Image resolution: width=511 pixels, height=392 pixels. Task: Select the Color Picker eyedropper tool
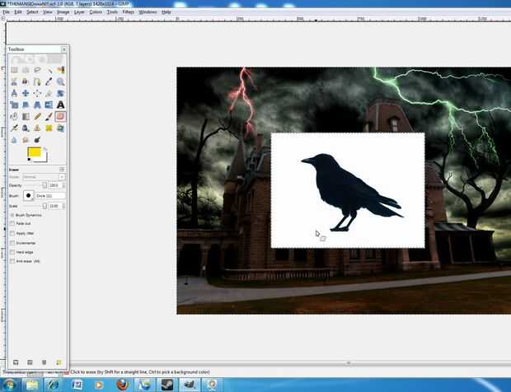point(49,82)
